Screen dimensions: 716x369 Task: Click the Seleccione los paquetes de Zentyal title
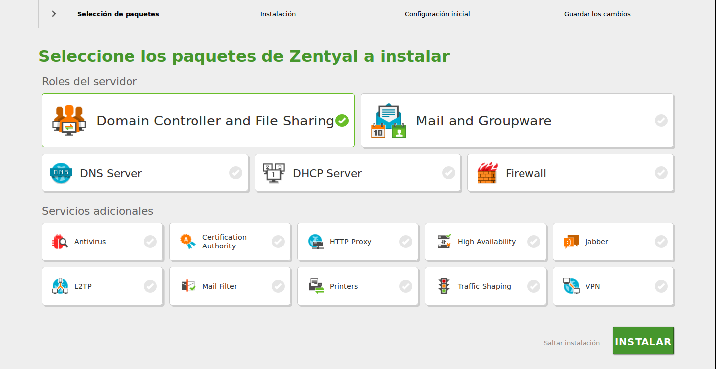tap(244, 56)
